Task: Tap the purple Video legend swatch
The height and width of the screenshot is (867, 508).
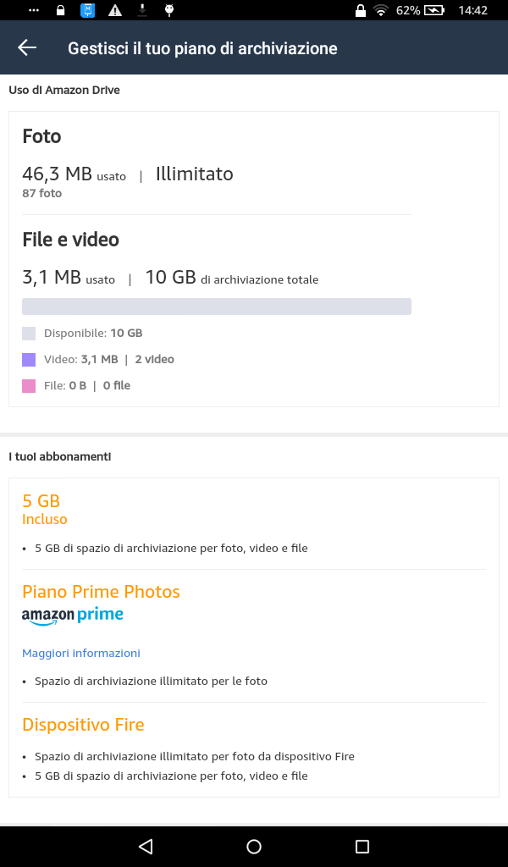Action: 29,360
